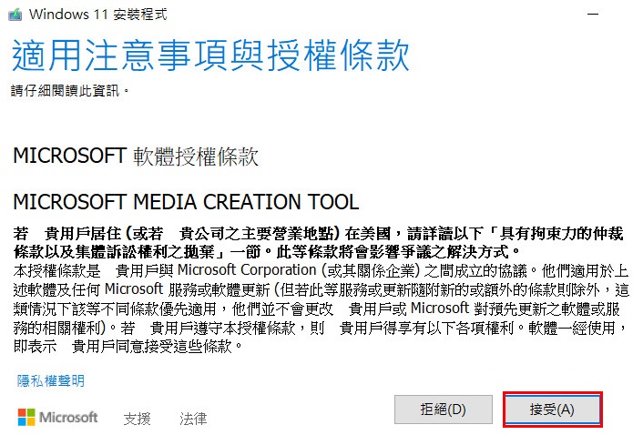Click the bold arbitration clause paragraph
The width and height of the screenshot is (633, 435).
(x=319, y=242)
